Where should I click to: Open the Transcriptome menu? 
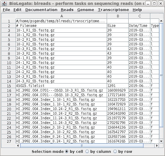(113, 10)
